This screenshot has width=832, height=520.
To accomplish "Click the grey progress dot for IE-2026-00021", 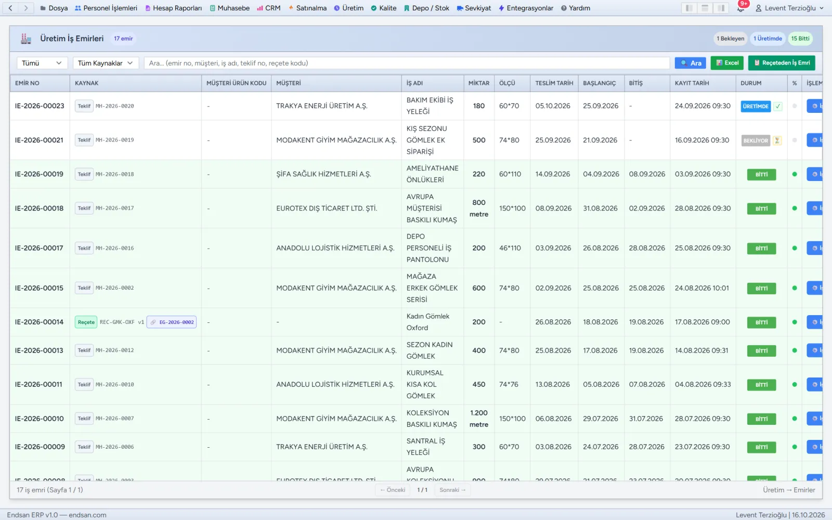I will tap(795, 140).
